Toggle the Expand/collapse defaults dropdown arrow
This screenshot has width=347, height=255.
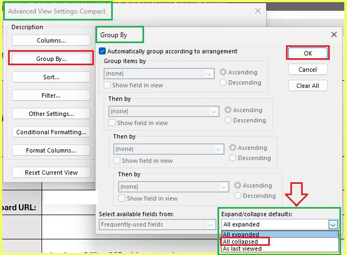(x=333, y=225)
